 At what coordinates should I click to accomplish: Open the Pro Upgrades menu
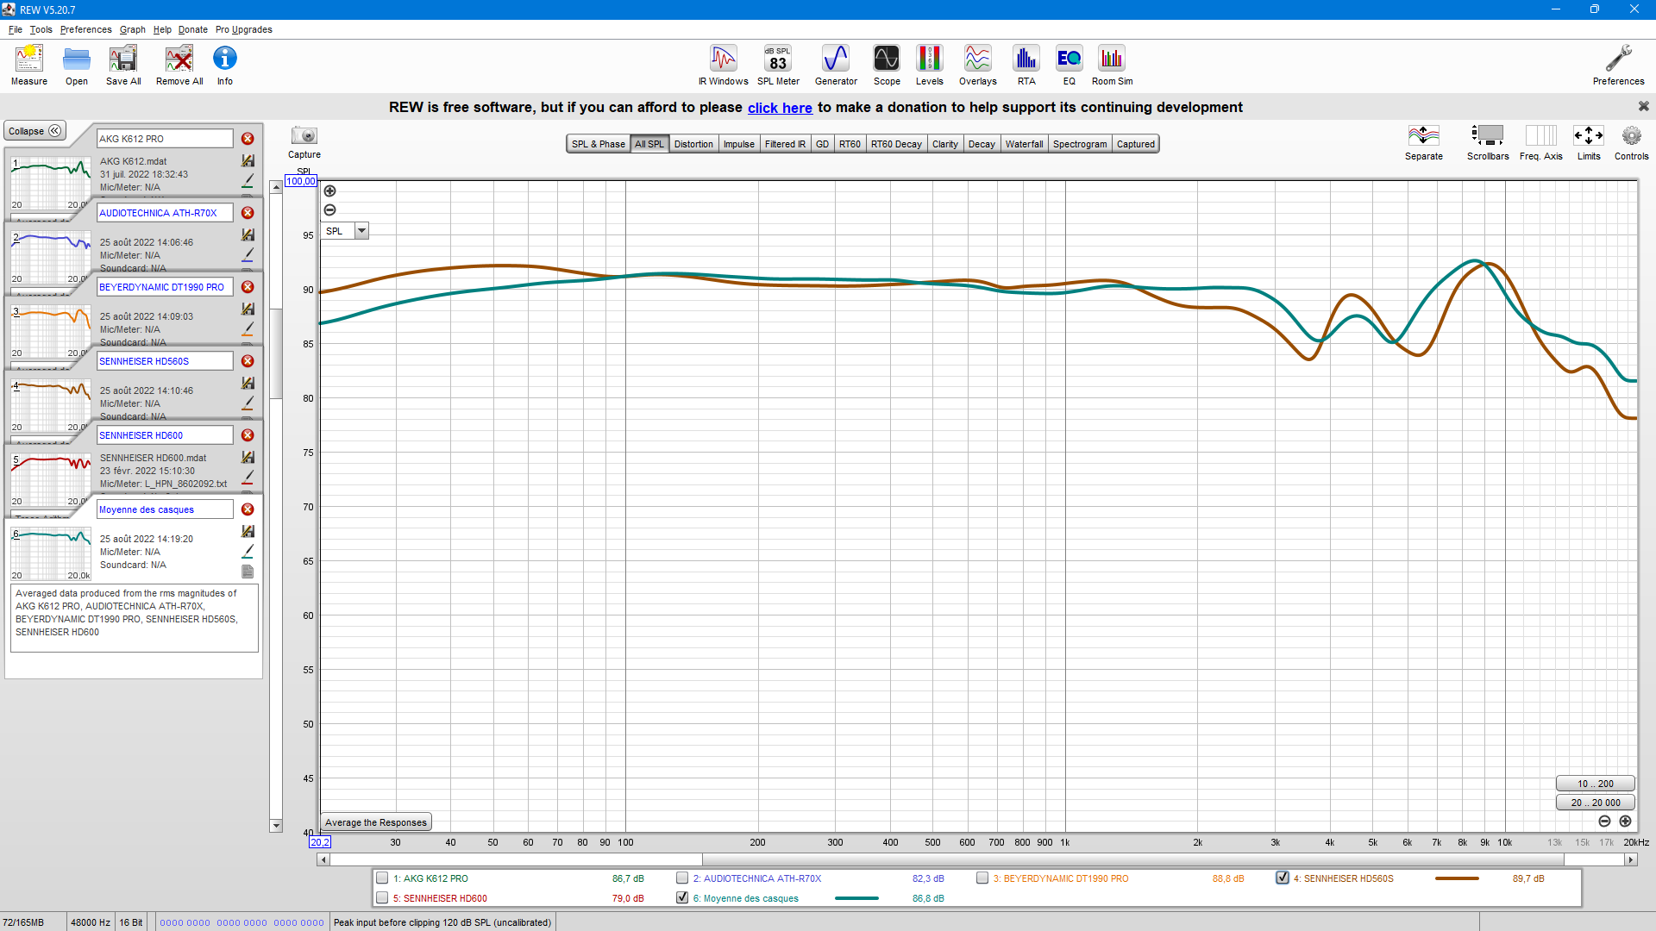244,29
